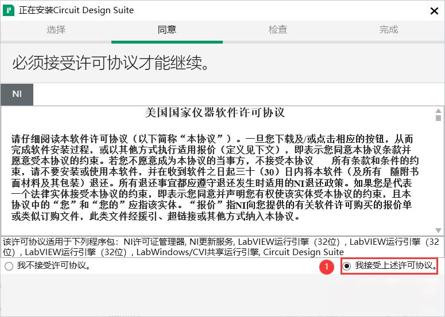Go to the 同意 step tab
This screenshot has height=317, width=445.
click(x=167, y=29)
